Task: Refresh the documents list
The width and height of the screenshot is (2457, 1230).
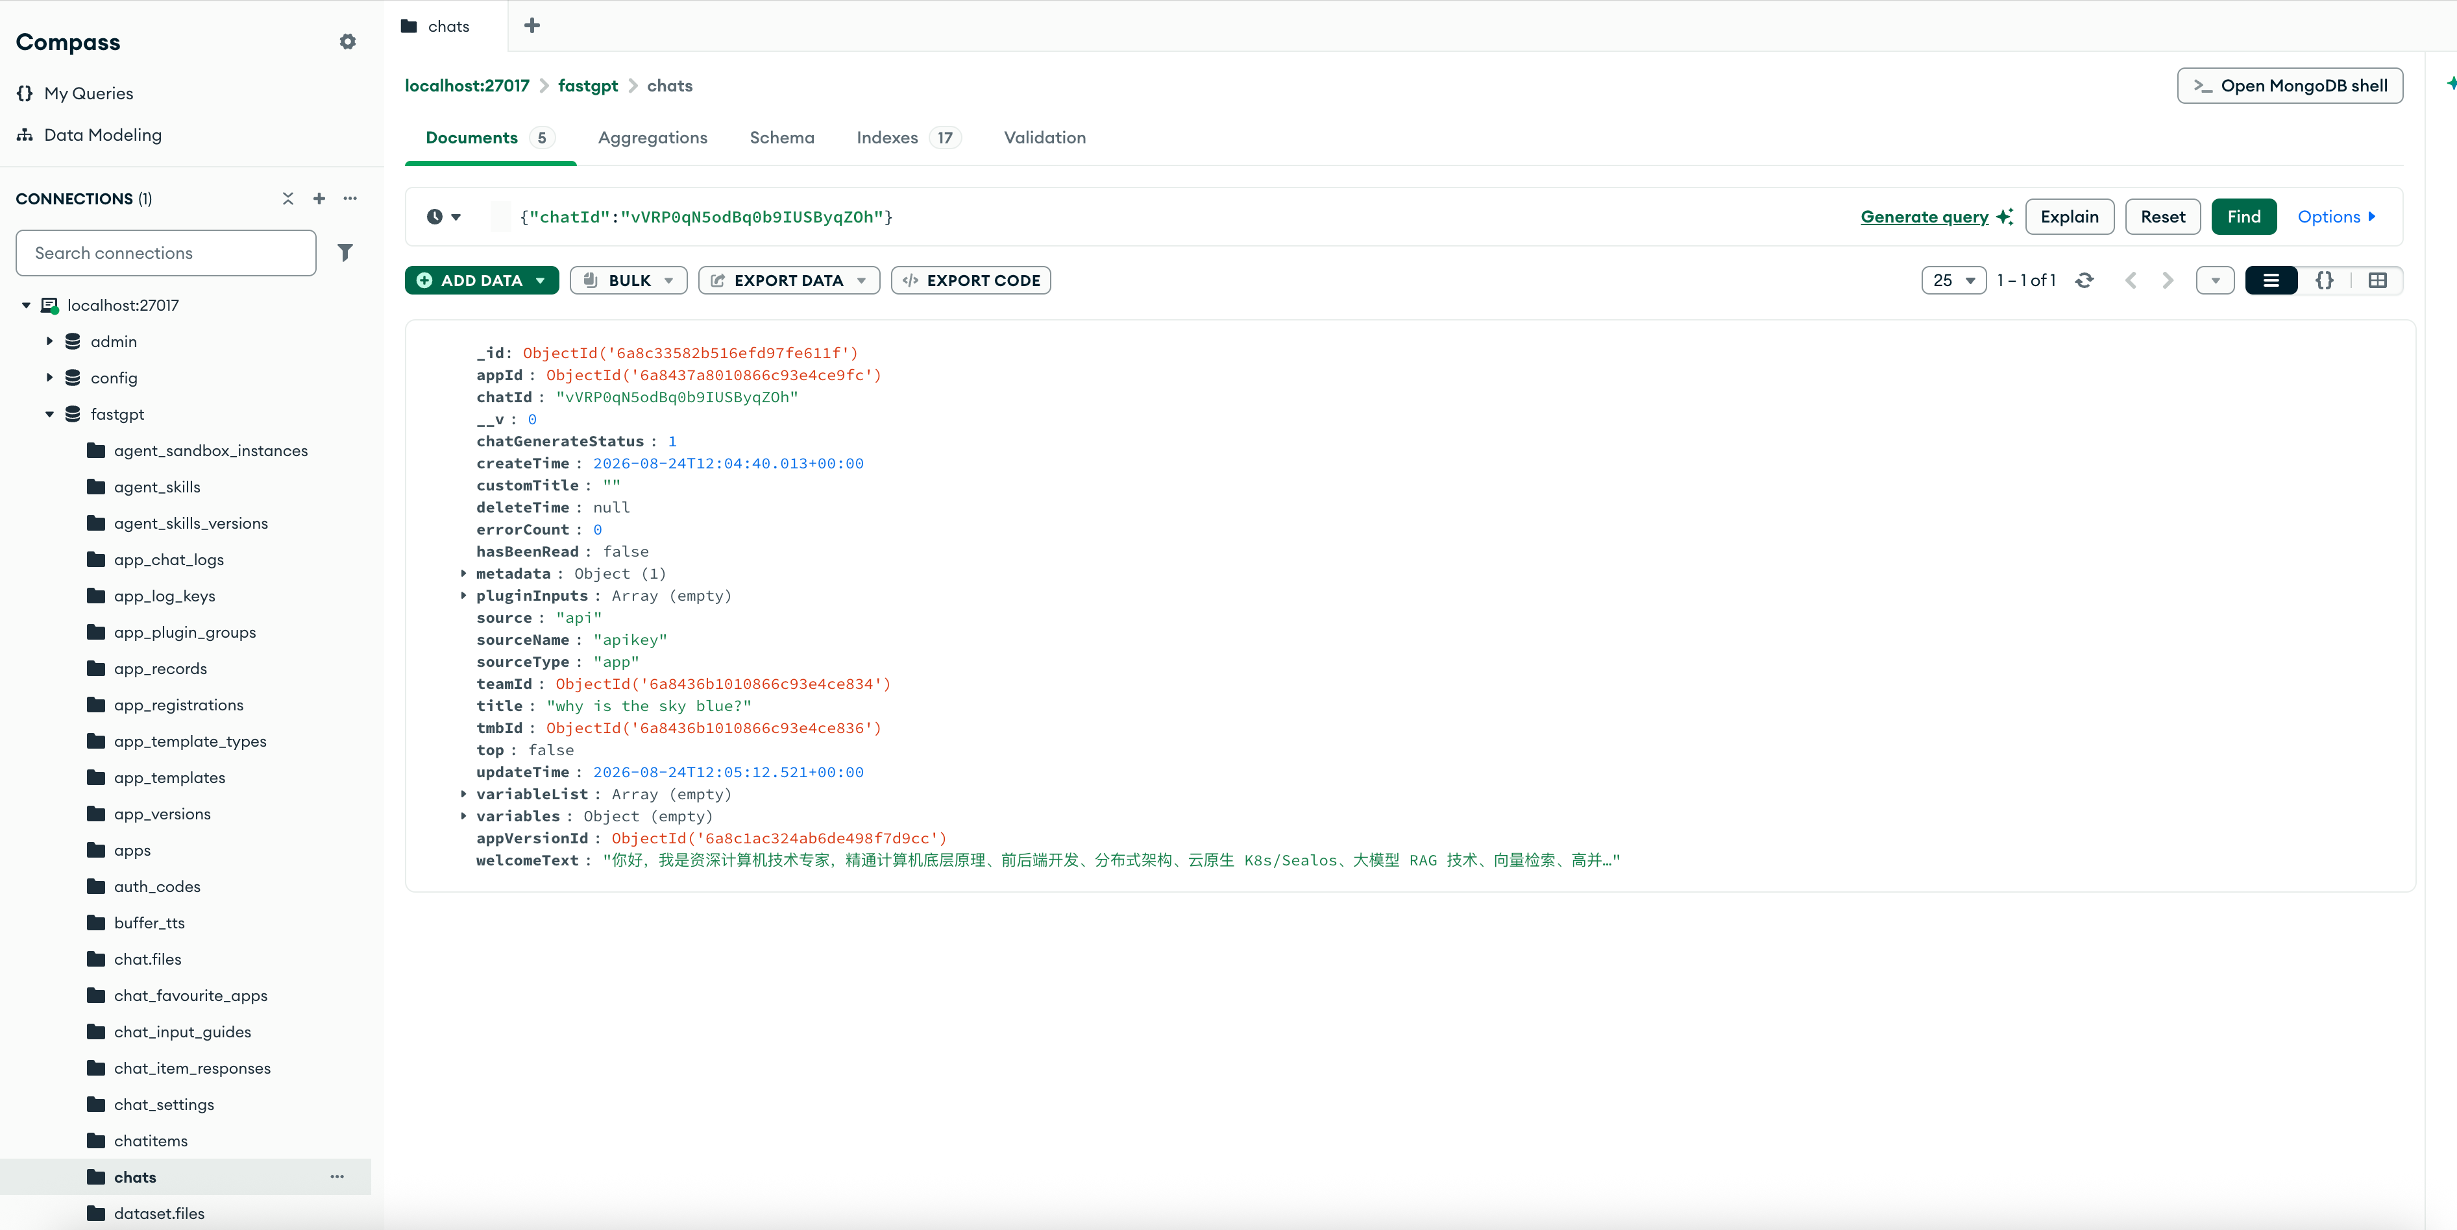Action: point(2085,280)
